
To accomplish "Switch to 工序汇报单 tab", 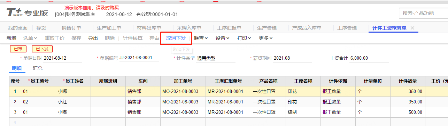I will pos(229,28).
